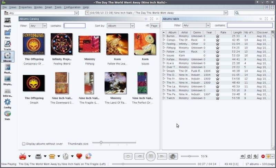This screenshot has height=168, width=276.
Task: Mute the volume with speaker button
Action: click(173, 156)
